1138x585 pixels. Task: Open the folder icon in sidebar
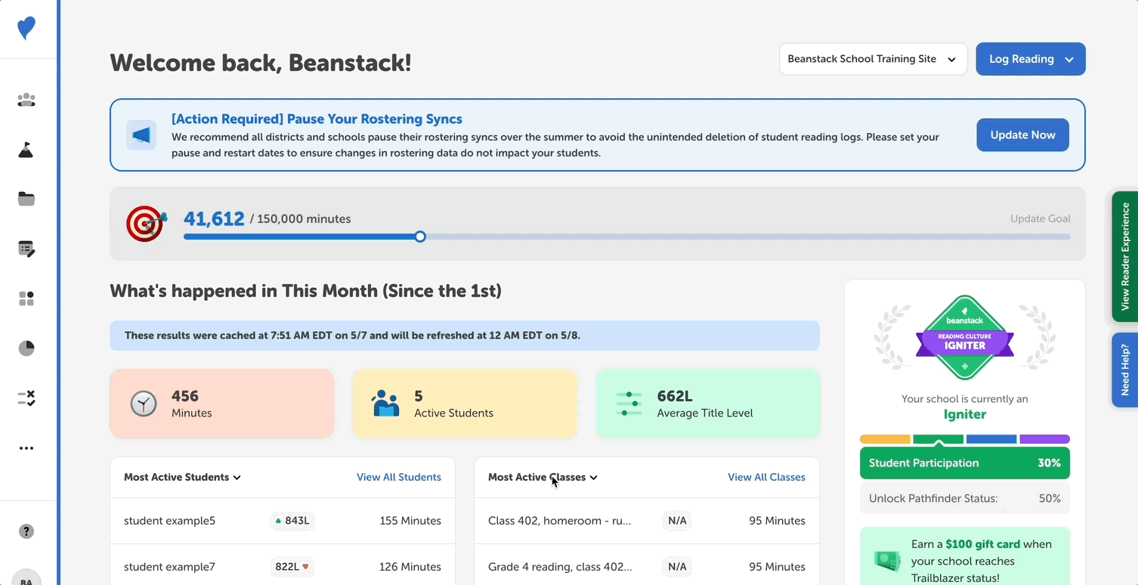tap(26, 199)
